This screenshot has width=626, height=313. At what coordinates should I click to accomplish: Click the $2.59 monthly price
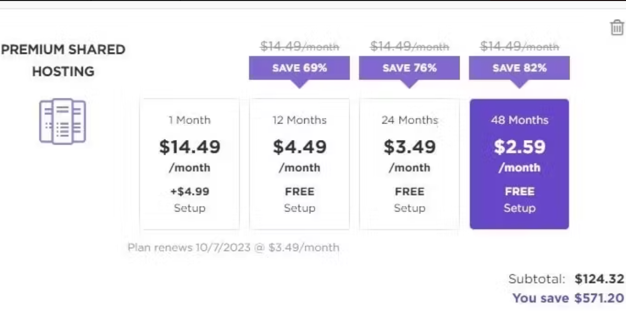pos(520,147)
